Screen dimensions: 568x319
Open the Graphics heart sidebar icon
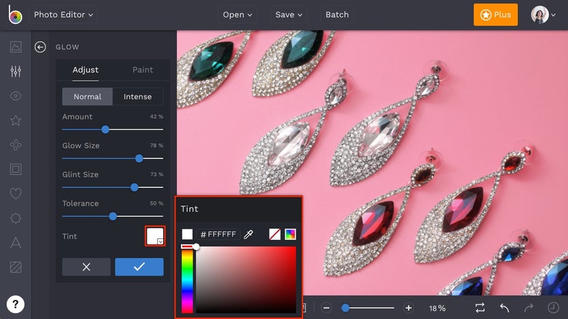pyautogui.click(x=16, y=193)
